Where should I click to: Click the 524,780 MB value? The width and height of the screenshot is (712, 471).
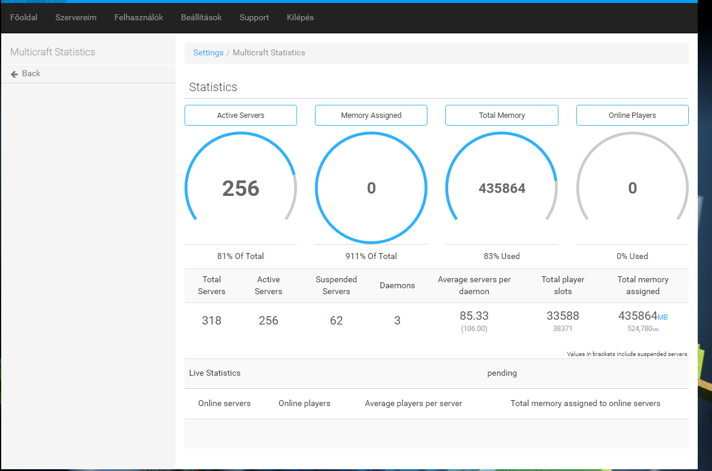click(642, 328)
